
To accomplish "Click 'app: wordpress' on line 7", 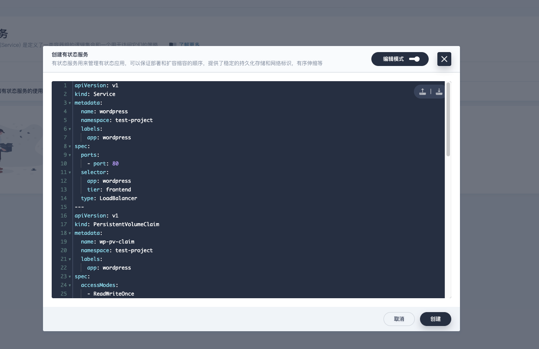I will click(109, 138).
